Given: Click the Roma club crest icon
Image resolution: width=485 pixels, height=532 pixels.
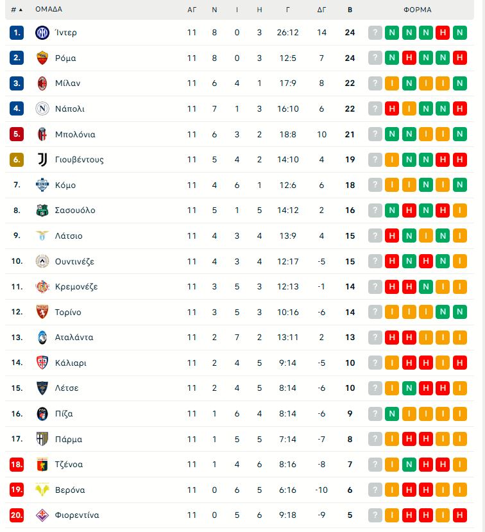Looking at the screenshot, I should (x=42, y=58).
